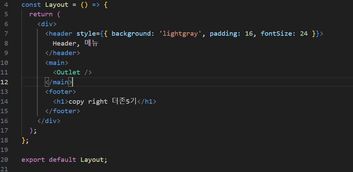Image resolution: width=353 pixels, height=172 pixels.
Task: Click the 'const' keyword
Action: click(31, 5)
